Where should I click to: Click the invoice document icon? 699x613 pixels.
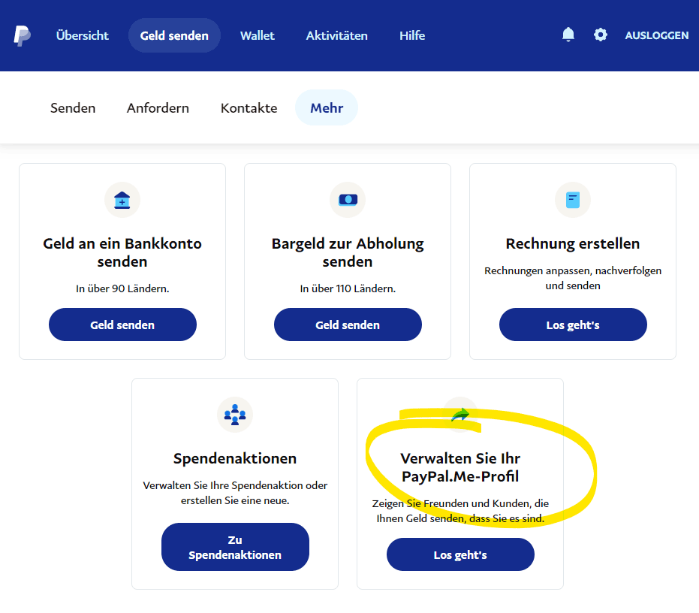[573, 200]
